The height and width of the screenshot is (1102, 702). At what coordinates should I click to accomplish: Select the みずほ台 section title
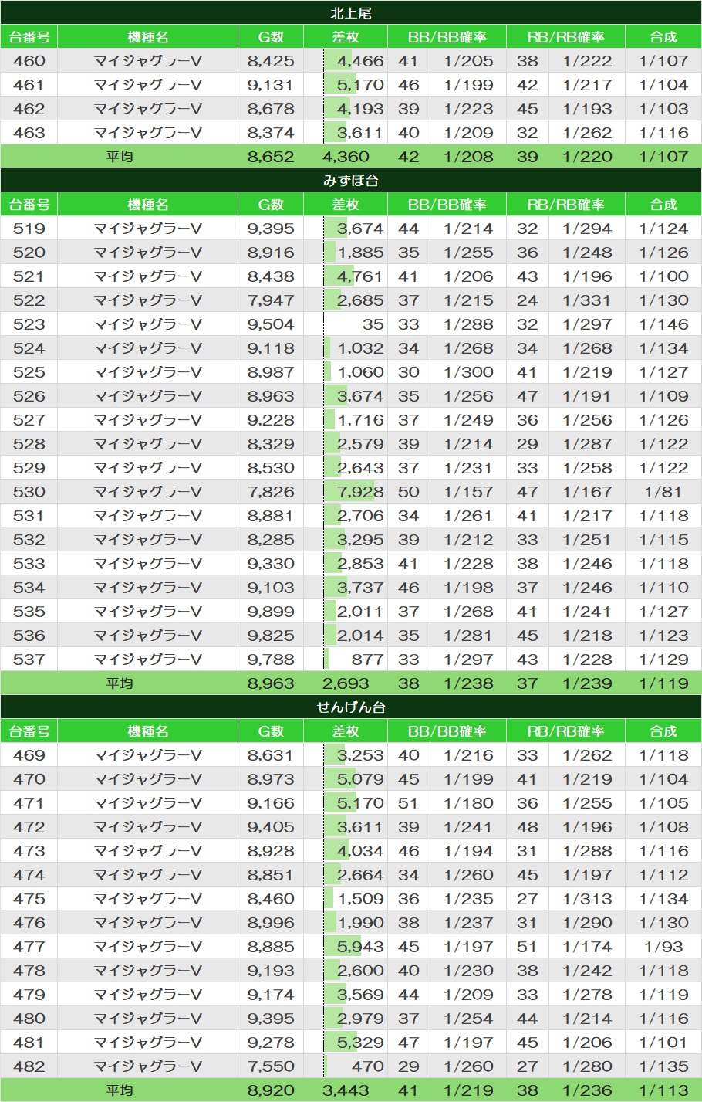(x=351, y=181)
